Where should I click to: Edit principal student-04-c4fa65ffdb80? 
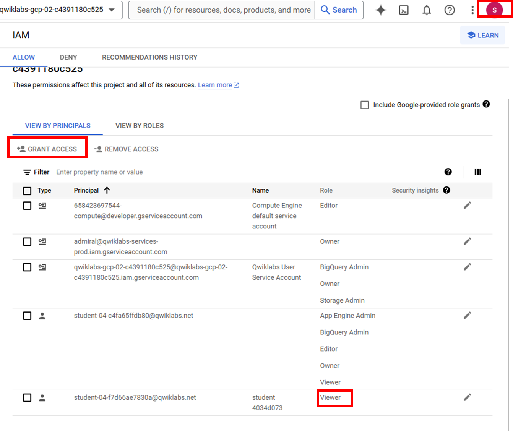(467, 315)
